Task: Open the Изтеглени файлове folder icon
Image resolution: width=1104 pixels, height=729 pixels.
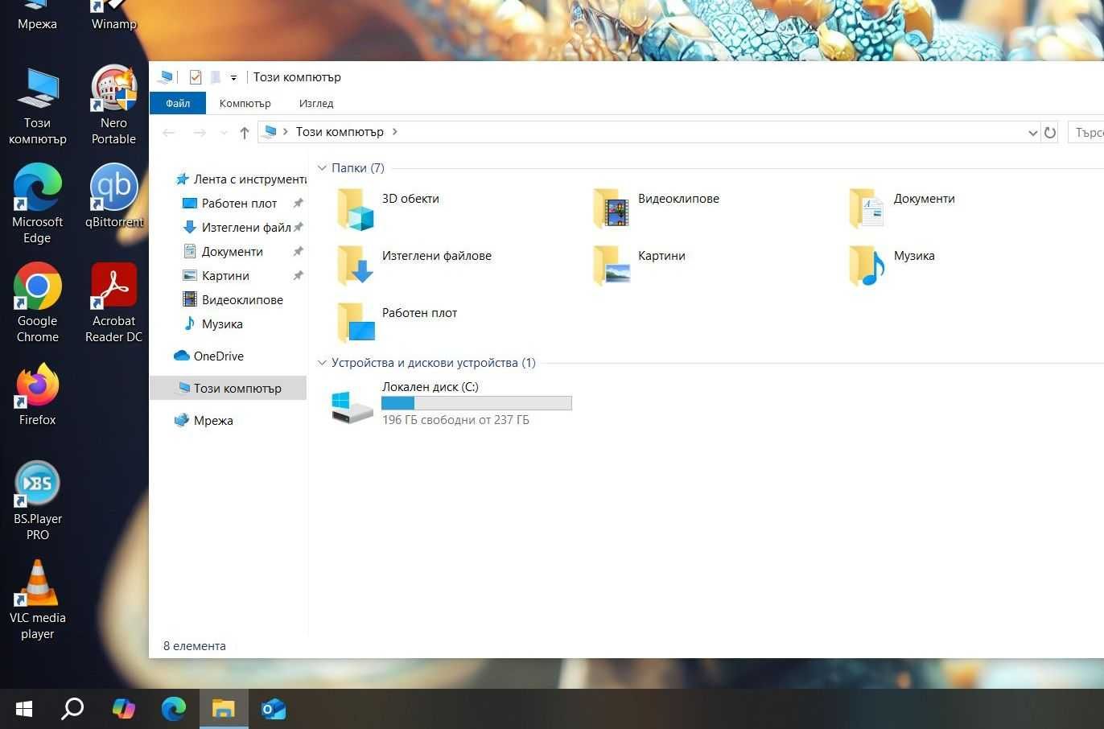Action: click(x=355, y=266)
